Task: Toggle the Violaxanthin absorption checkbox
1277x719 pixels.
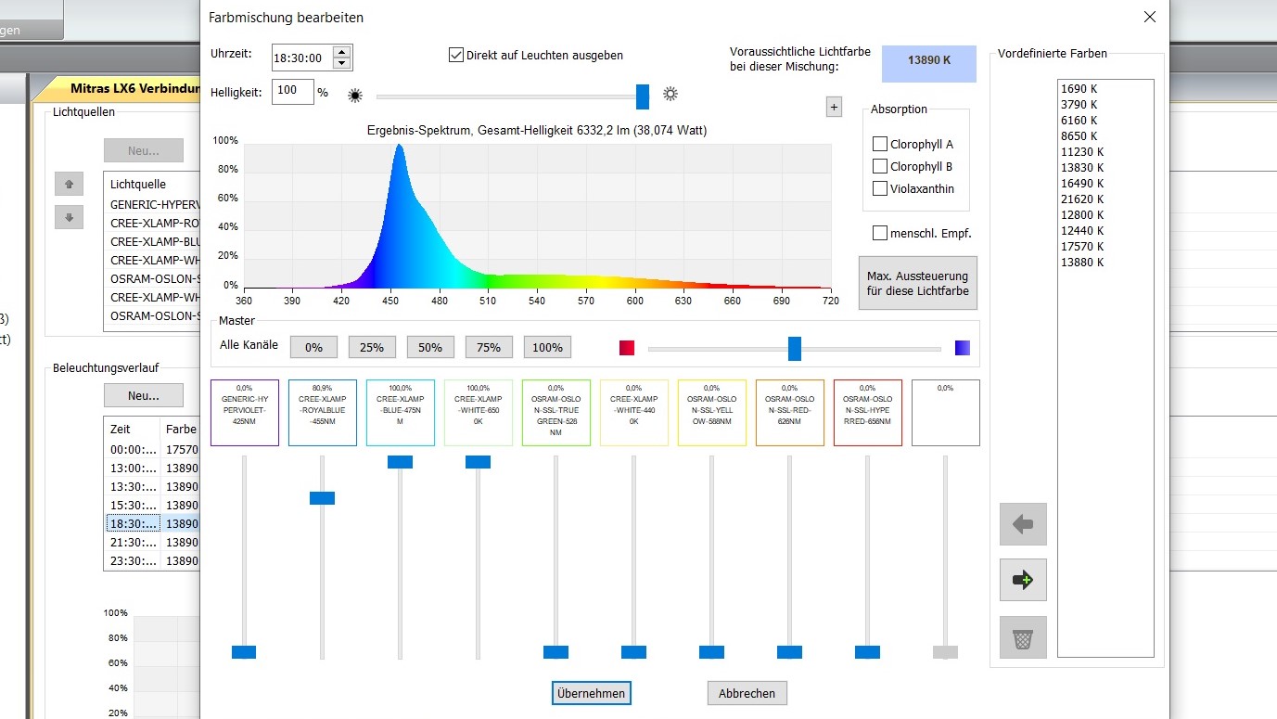Action: [x=880, y=189]
